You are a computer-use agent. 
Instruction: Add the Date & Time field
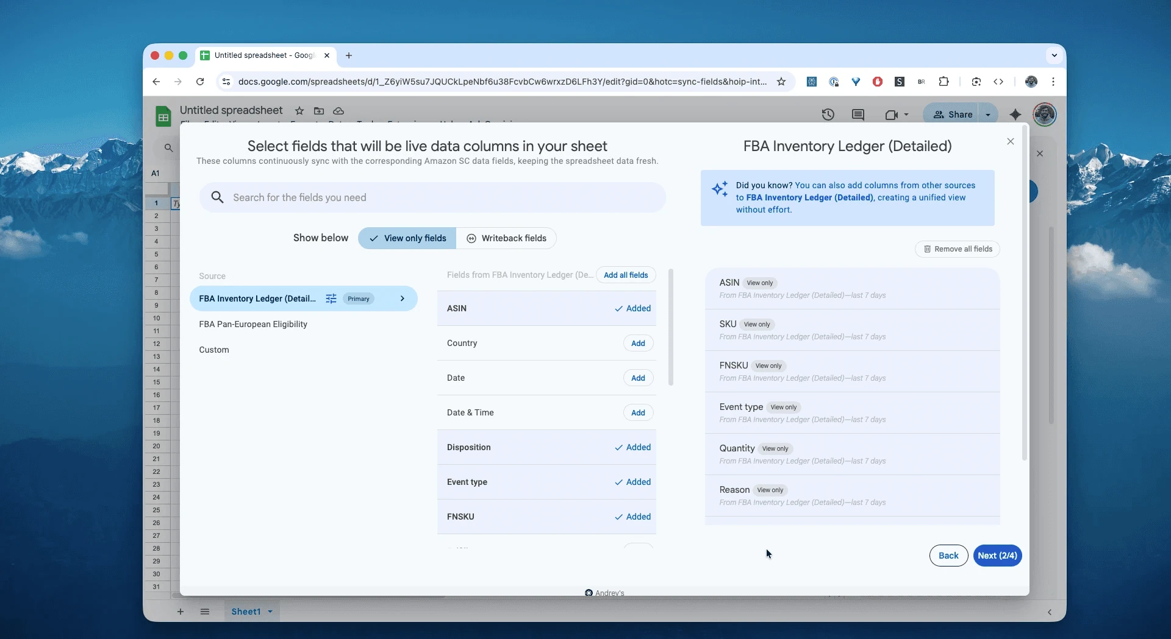(638, 412)
